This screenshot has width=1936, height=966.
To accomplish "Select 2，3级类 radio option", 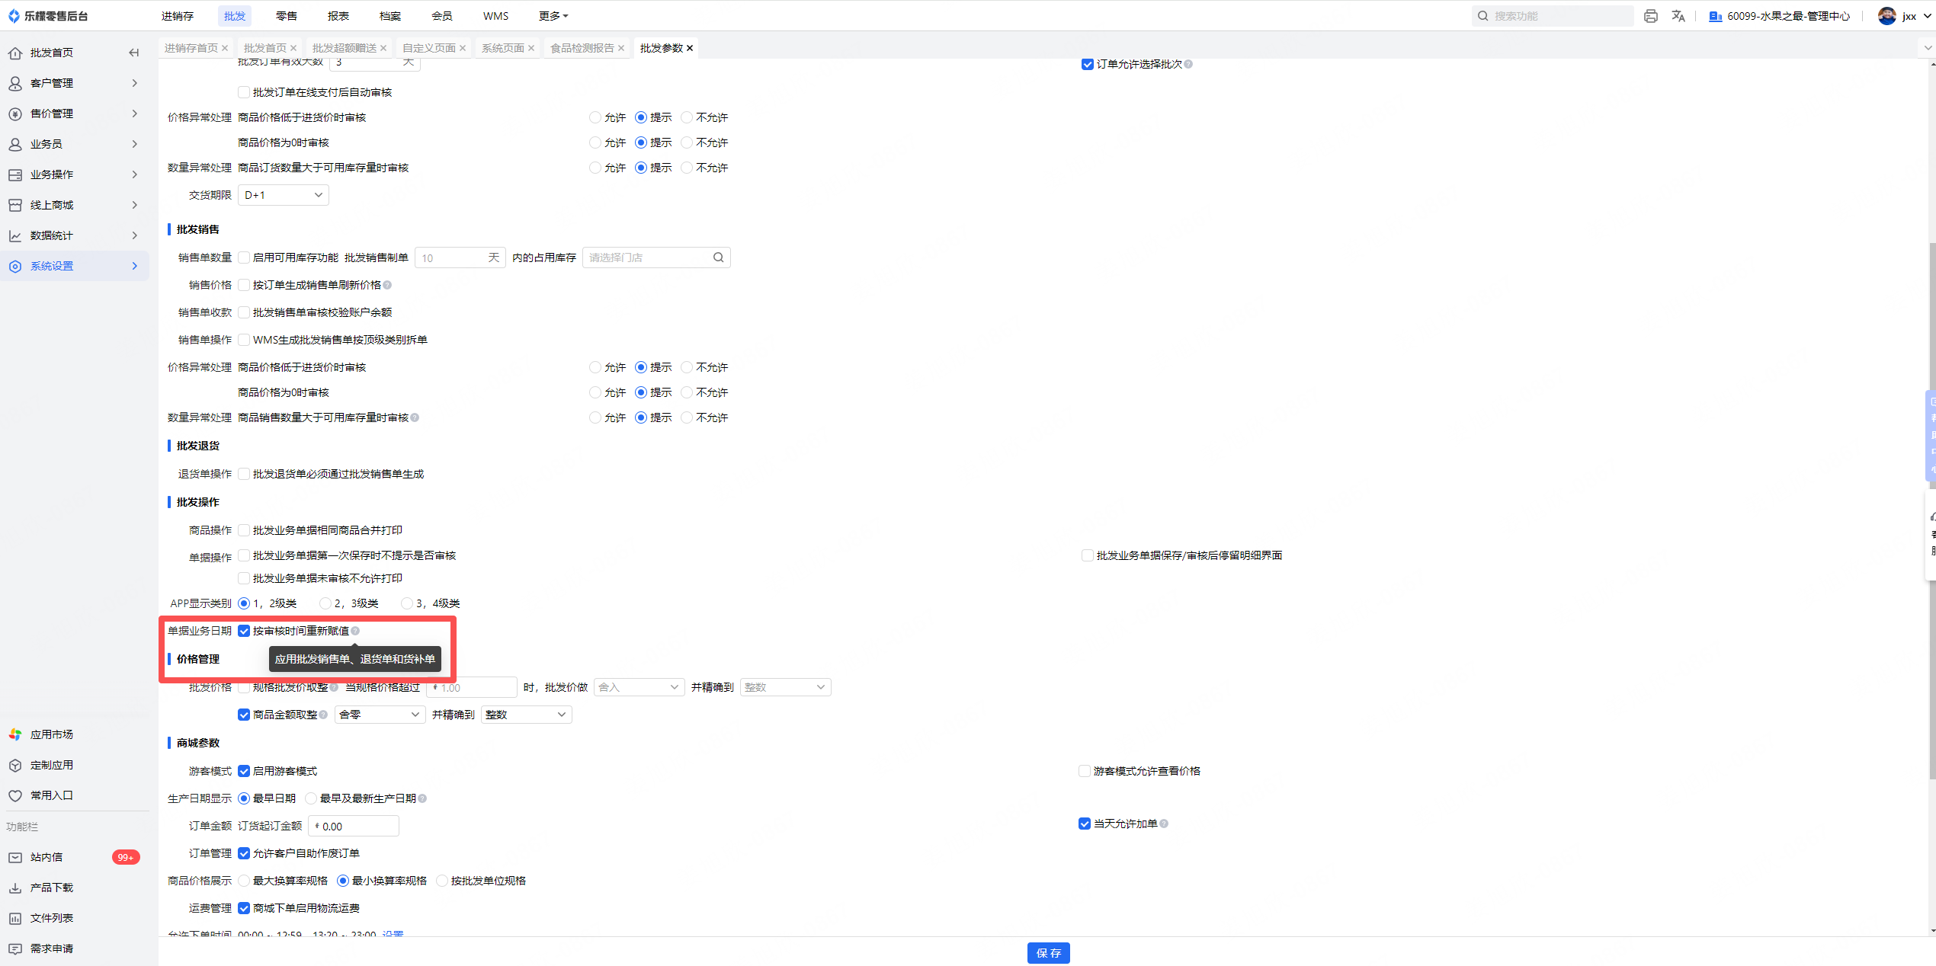I will [325, 603].
